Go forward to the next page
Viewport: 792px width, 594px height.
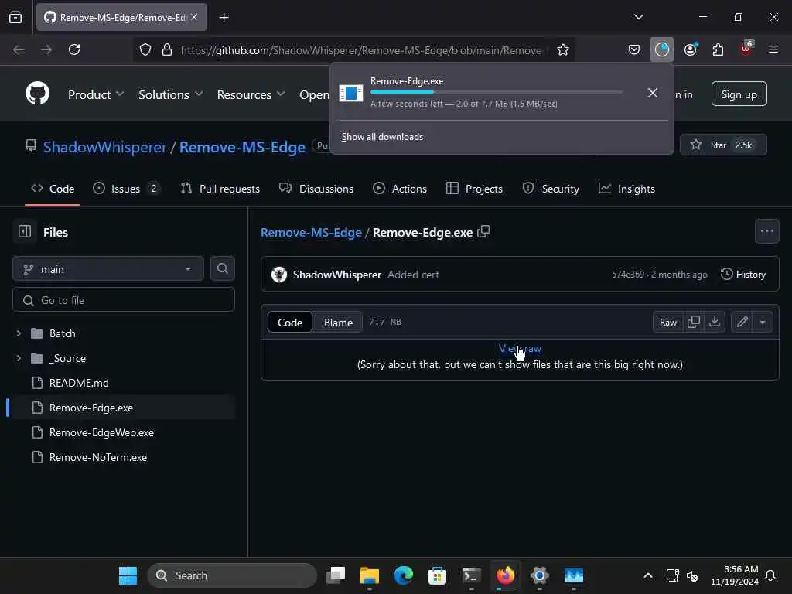[x=46, y=49]
